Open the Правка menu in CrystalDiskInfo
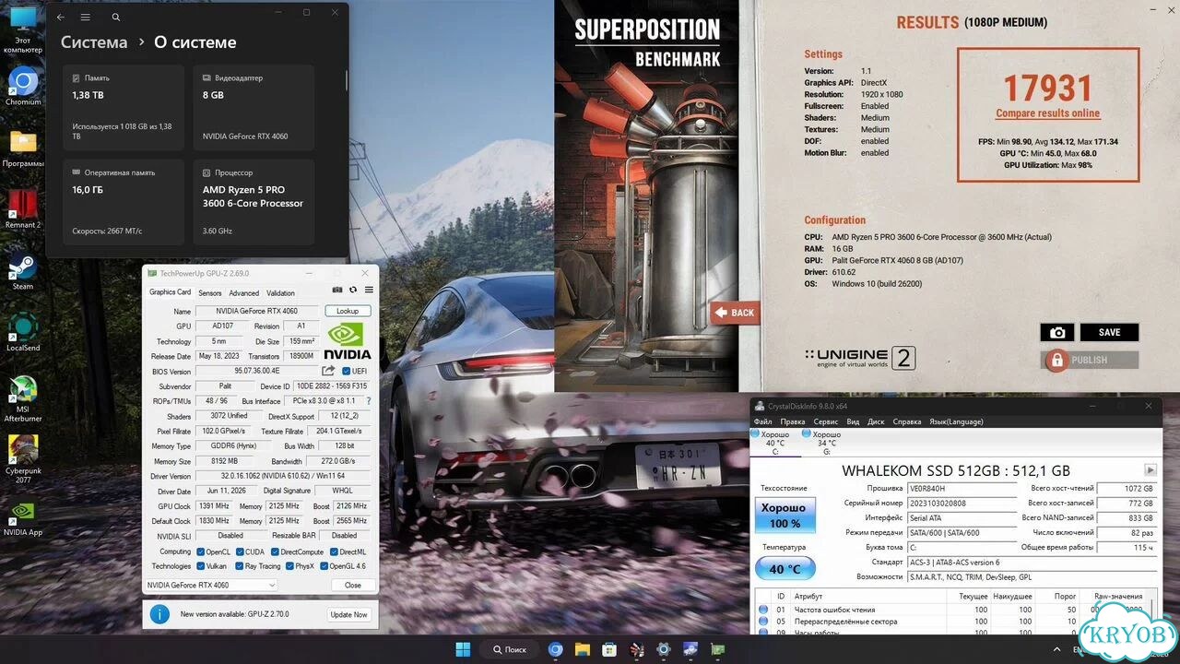1180x664 pixels. pyautogui.click(x=793, y=421)
